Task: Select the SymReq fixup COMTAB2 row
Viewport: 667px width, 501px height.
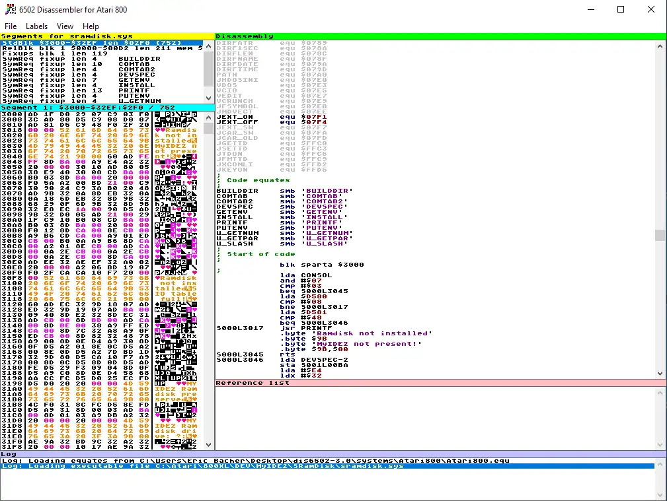Action: click(x=102, y=69)
